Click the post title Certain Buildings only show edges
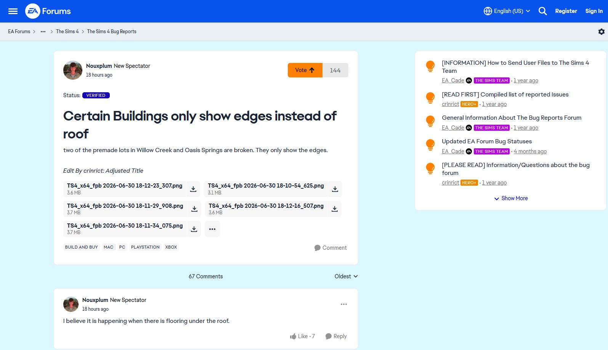Image resolution: width=608 pixels, height=350 pixels. coord(200,125)
